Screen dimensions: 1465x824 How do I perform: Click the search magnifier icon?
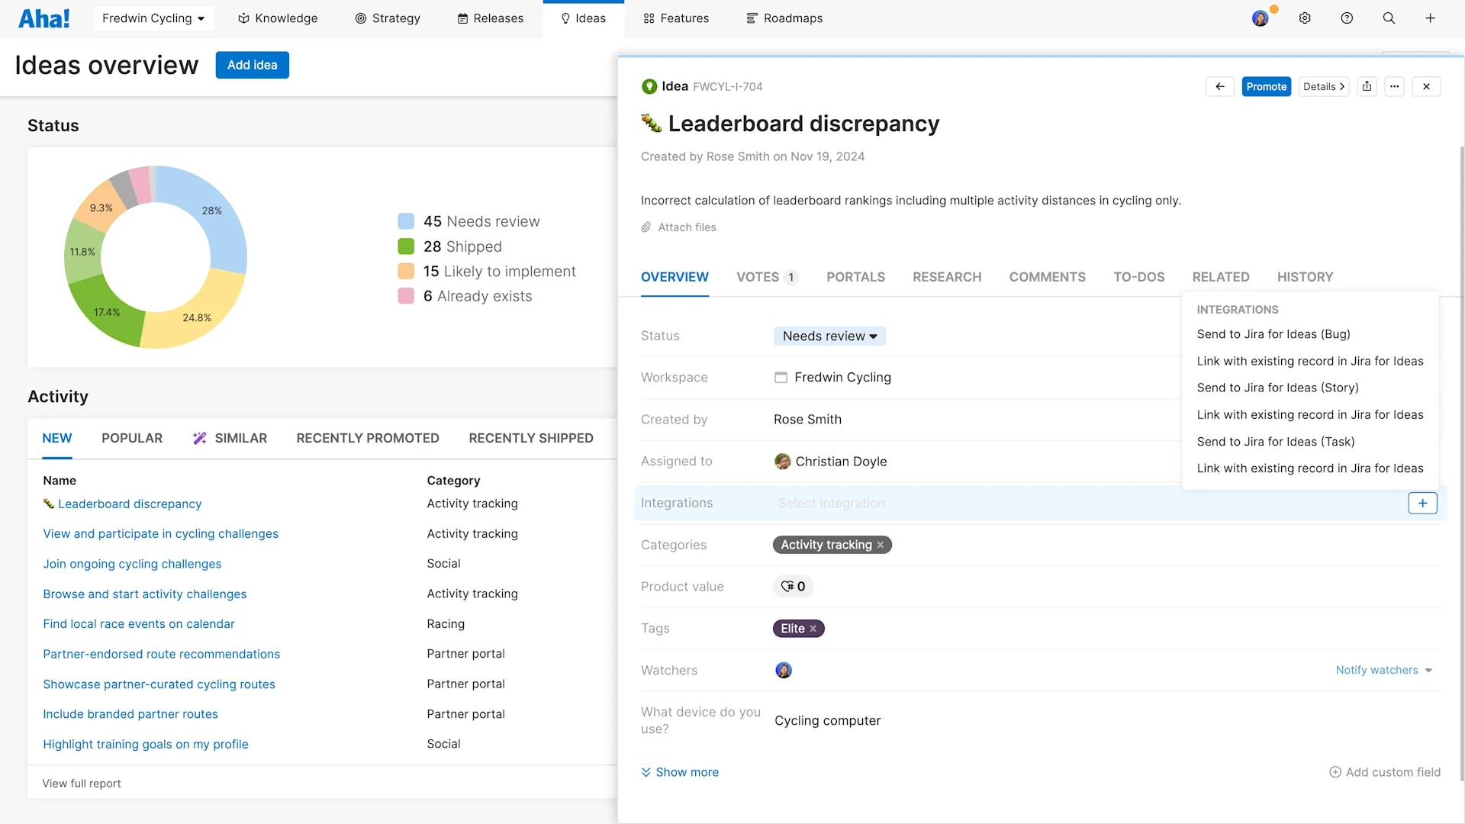click(x=1389, y=18)
